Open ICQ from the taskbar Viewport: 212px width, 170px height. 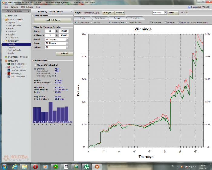pyautogui.click(x=56, y=167)
